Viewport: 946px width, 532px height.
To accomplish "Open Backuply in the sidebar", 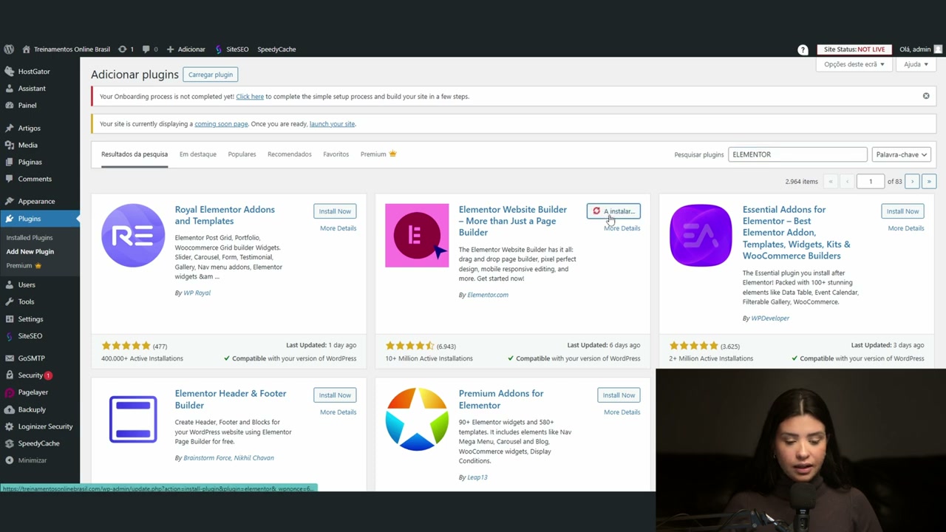I will [x=32, y=409].
